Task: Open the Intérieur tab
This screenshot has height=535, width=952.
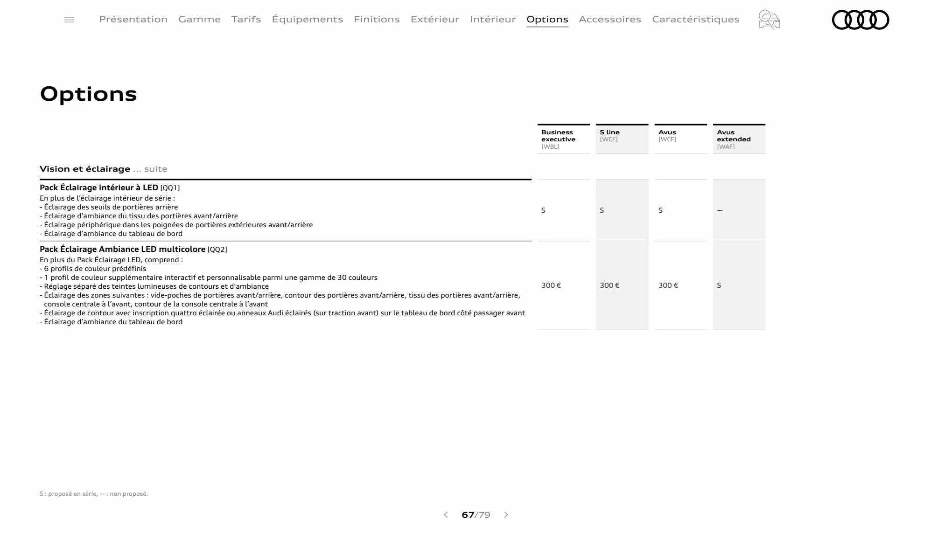Action: (493, 19)
